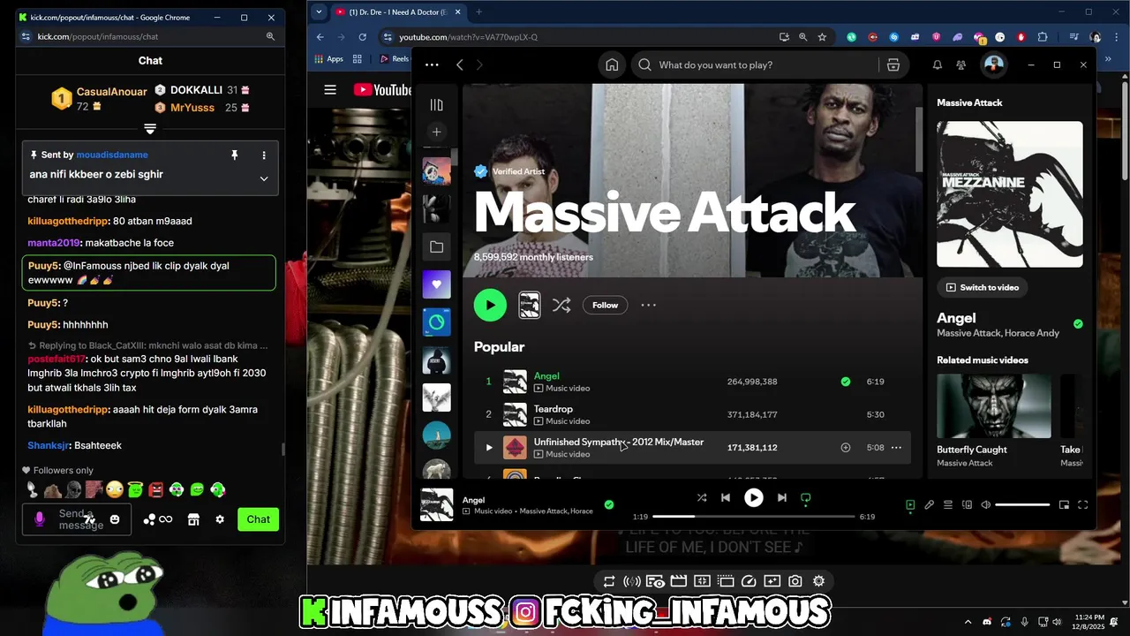Open Kick shop storefront icon
1130x636 pixels.
click(193, 519)
